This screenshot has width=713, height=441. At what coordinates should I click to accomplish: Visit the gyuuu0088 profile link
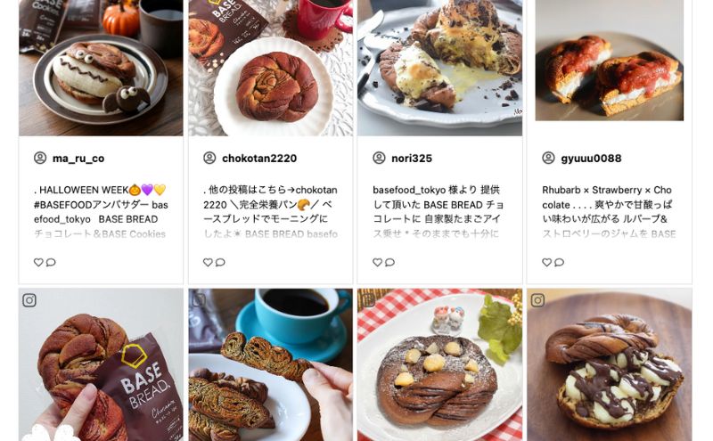pos(591,159)
